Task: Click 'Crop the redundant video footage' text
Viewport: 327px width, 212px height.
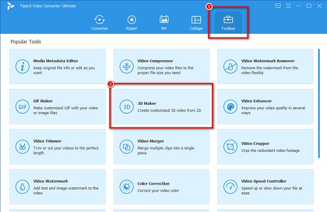Action: click(x=270, y=151)
